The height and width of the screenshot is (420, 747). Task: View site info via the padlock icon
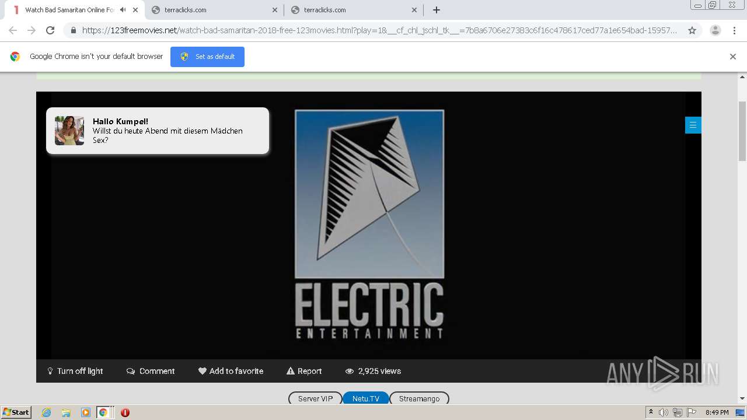pos(74,30)
